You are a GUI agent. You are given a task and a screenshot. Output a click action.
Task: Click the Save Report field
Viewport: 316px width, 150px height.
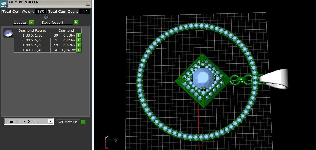tap(57, 23)
